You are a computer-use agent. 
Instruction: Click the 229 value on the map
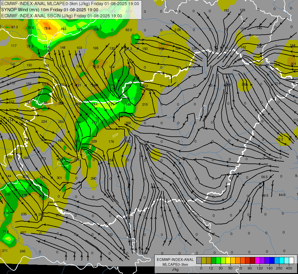94,141
